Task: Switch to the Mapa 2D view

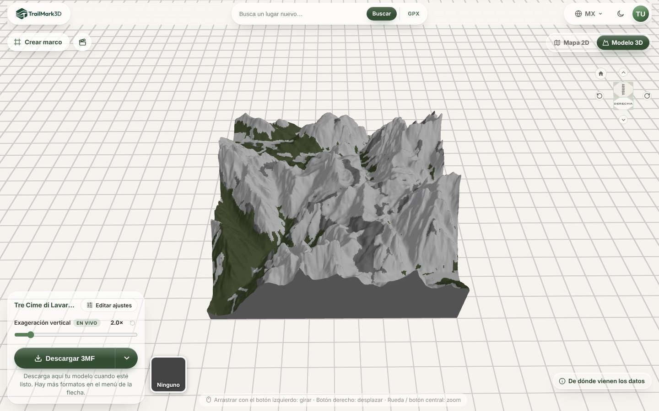Action: pyautogui.click(x=572, y=42)
